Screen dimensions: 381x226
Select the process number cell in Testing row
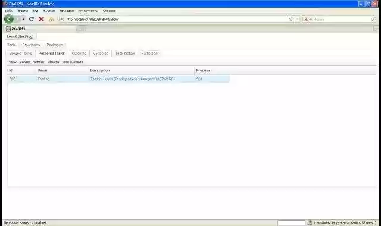[x=212, y=79]
